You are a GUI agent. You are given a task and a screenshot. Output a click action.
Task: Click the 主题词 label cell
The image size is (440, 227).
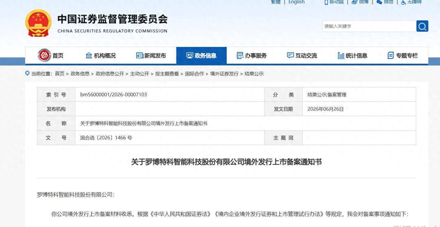coord(283,138)
